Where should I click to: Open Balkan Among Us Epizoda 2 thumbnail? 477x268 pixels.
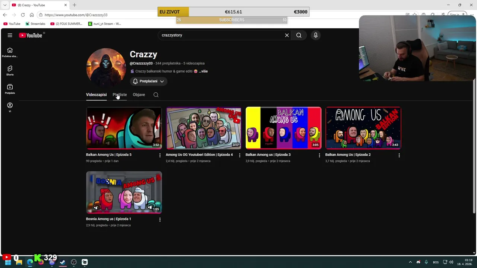[x=363, y=128]
